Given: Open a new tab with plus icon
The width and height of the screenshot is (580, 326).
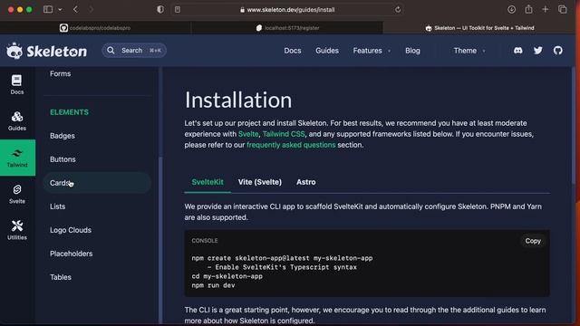Looking at the screenshot, I should pyautogui.click(x=546, y=10).
